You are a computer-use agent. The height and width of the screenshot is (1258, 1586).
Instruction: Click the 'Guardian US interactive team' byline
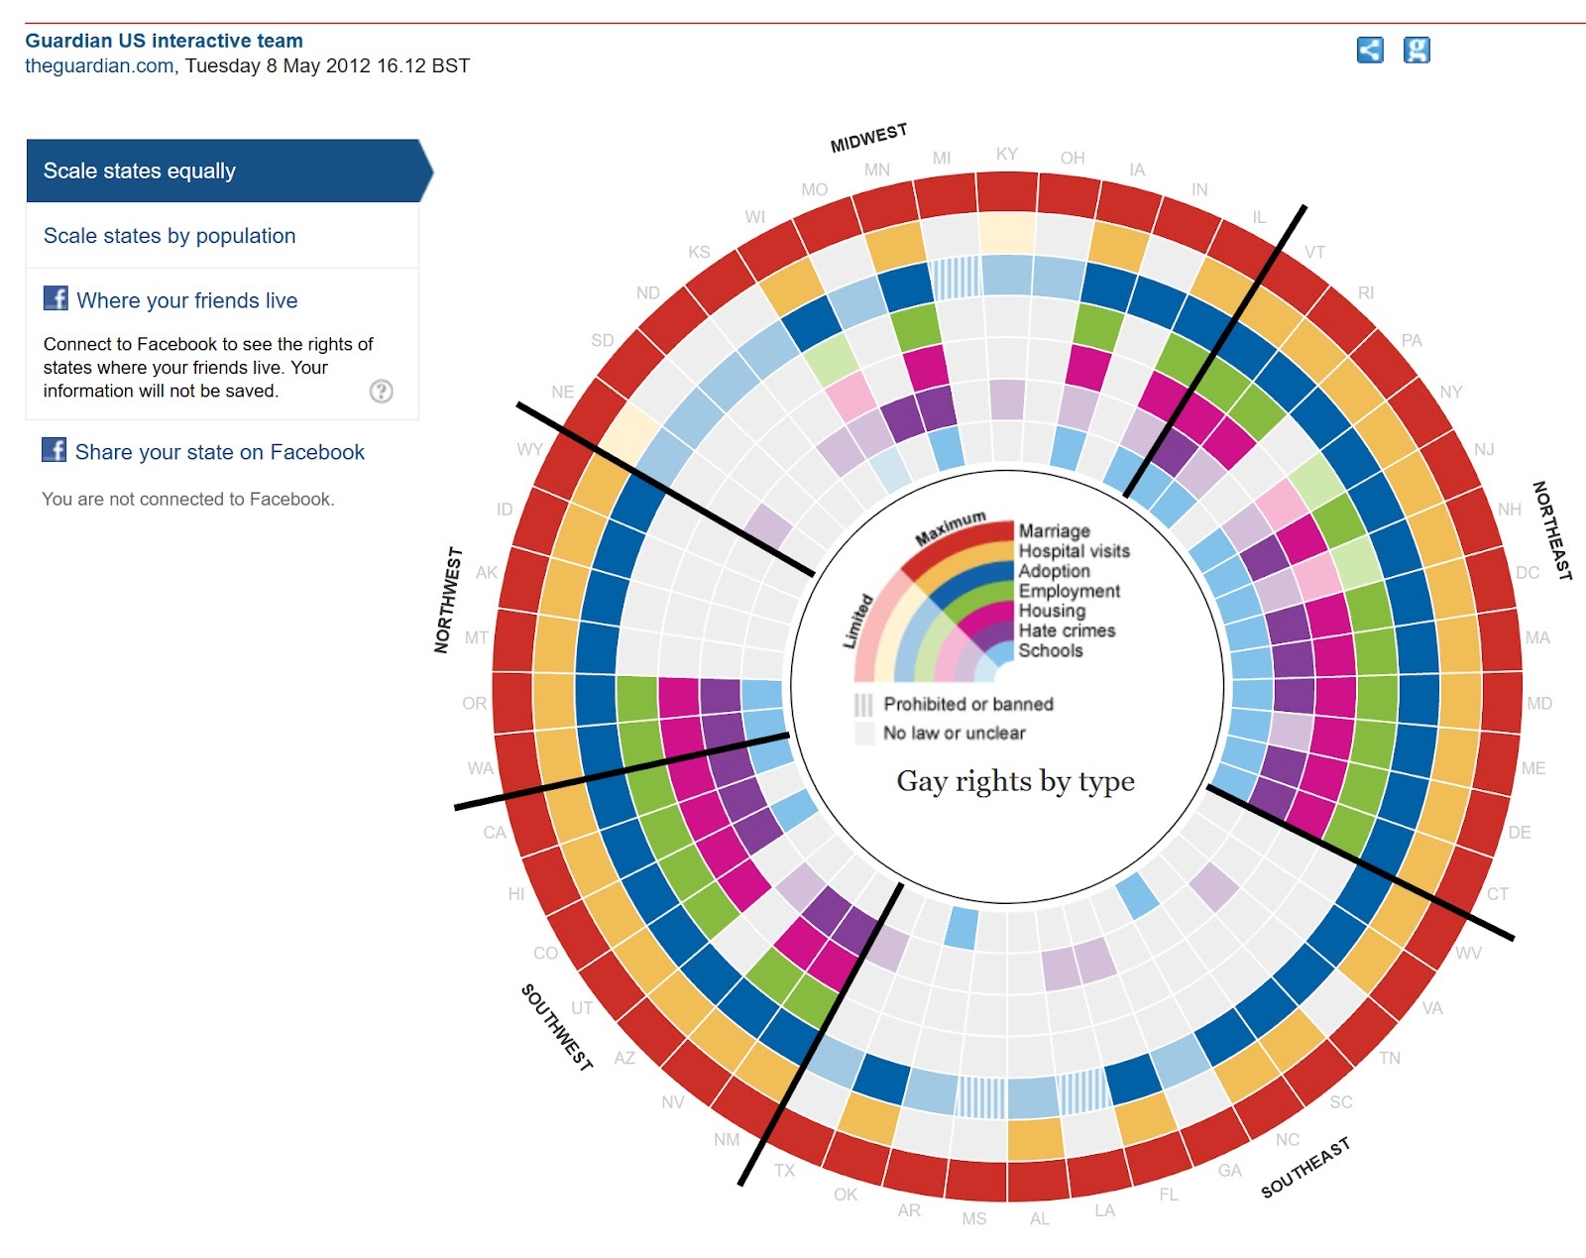click(x=164, y=42)
